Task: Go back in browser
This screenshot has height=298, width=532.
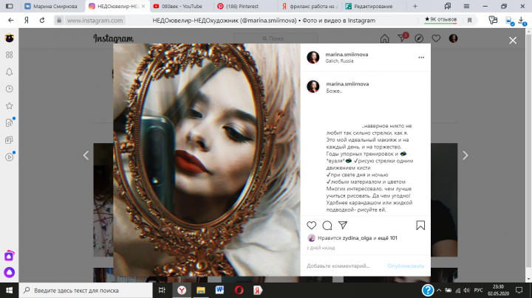Action: tap(11, 21)
